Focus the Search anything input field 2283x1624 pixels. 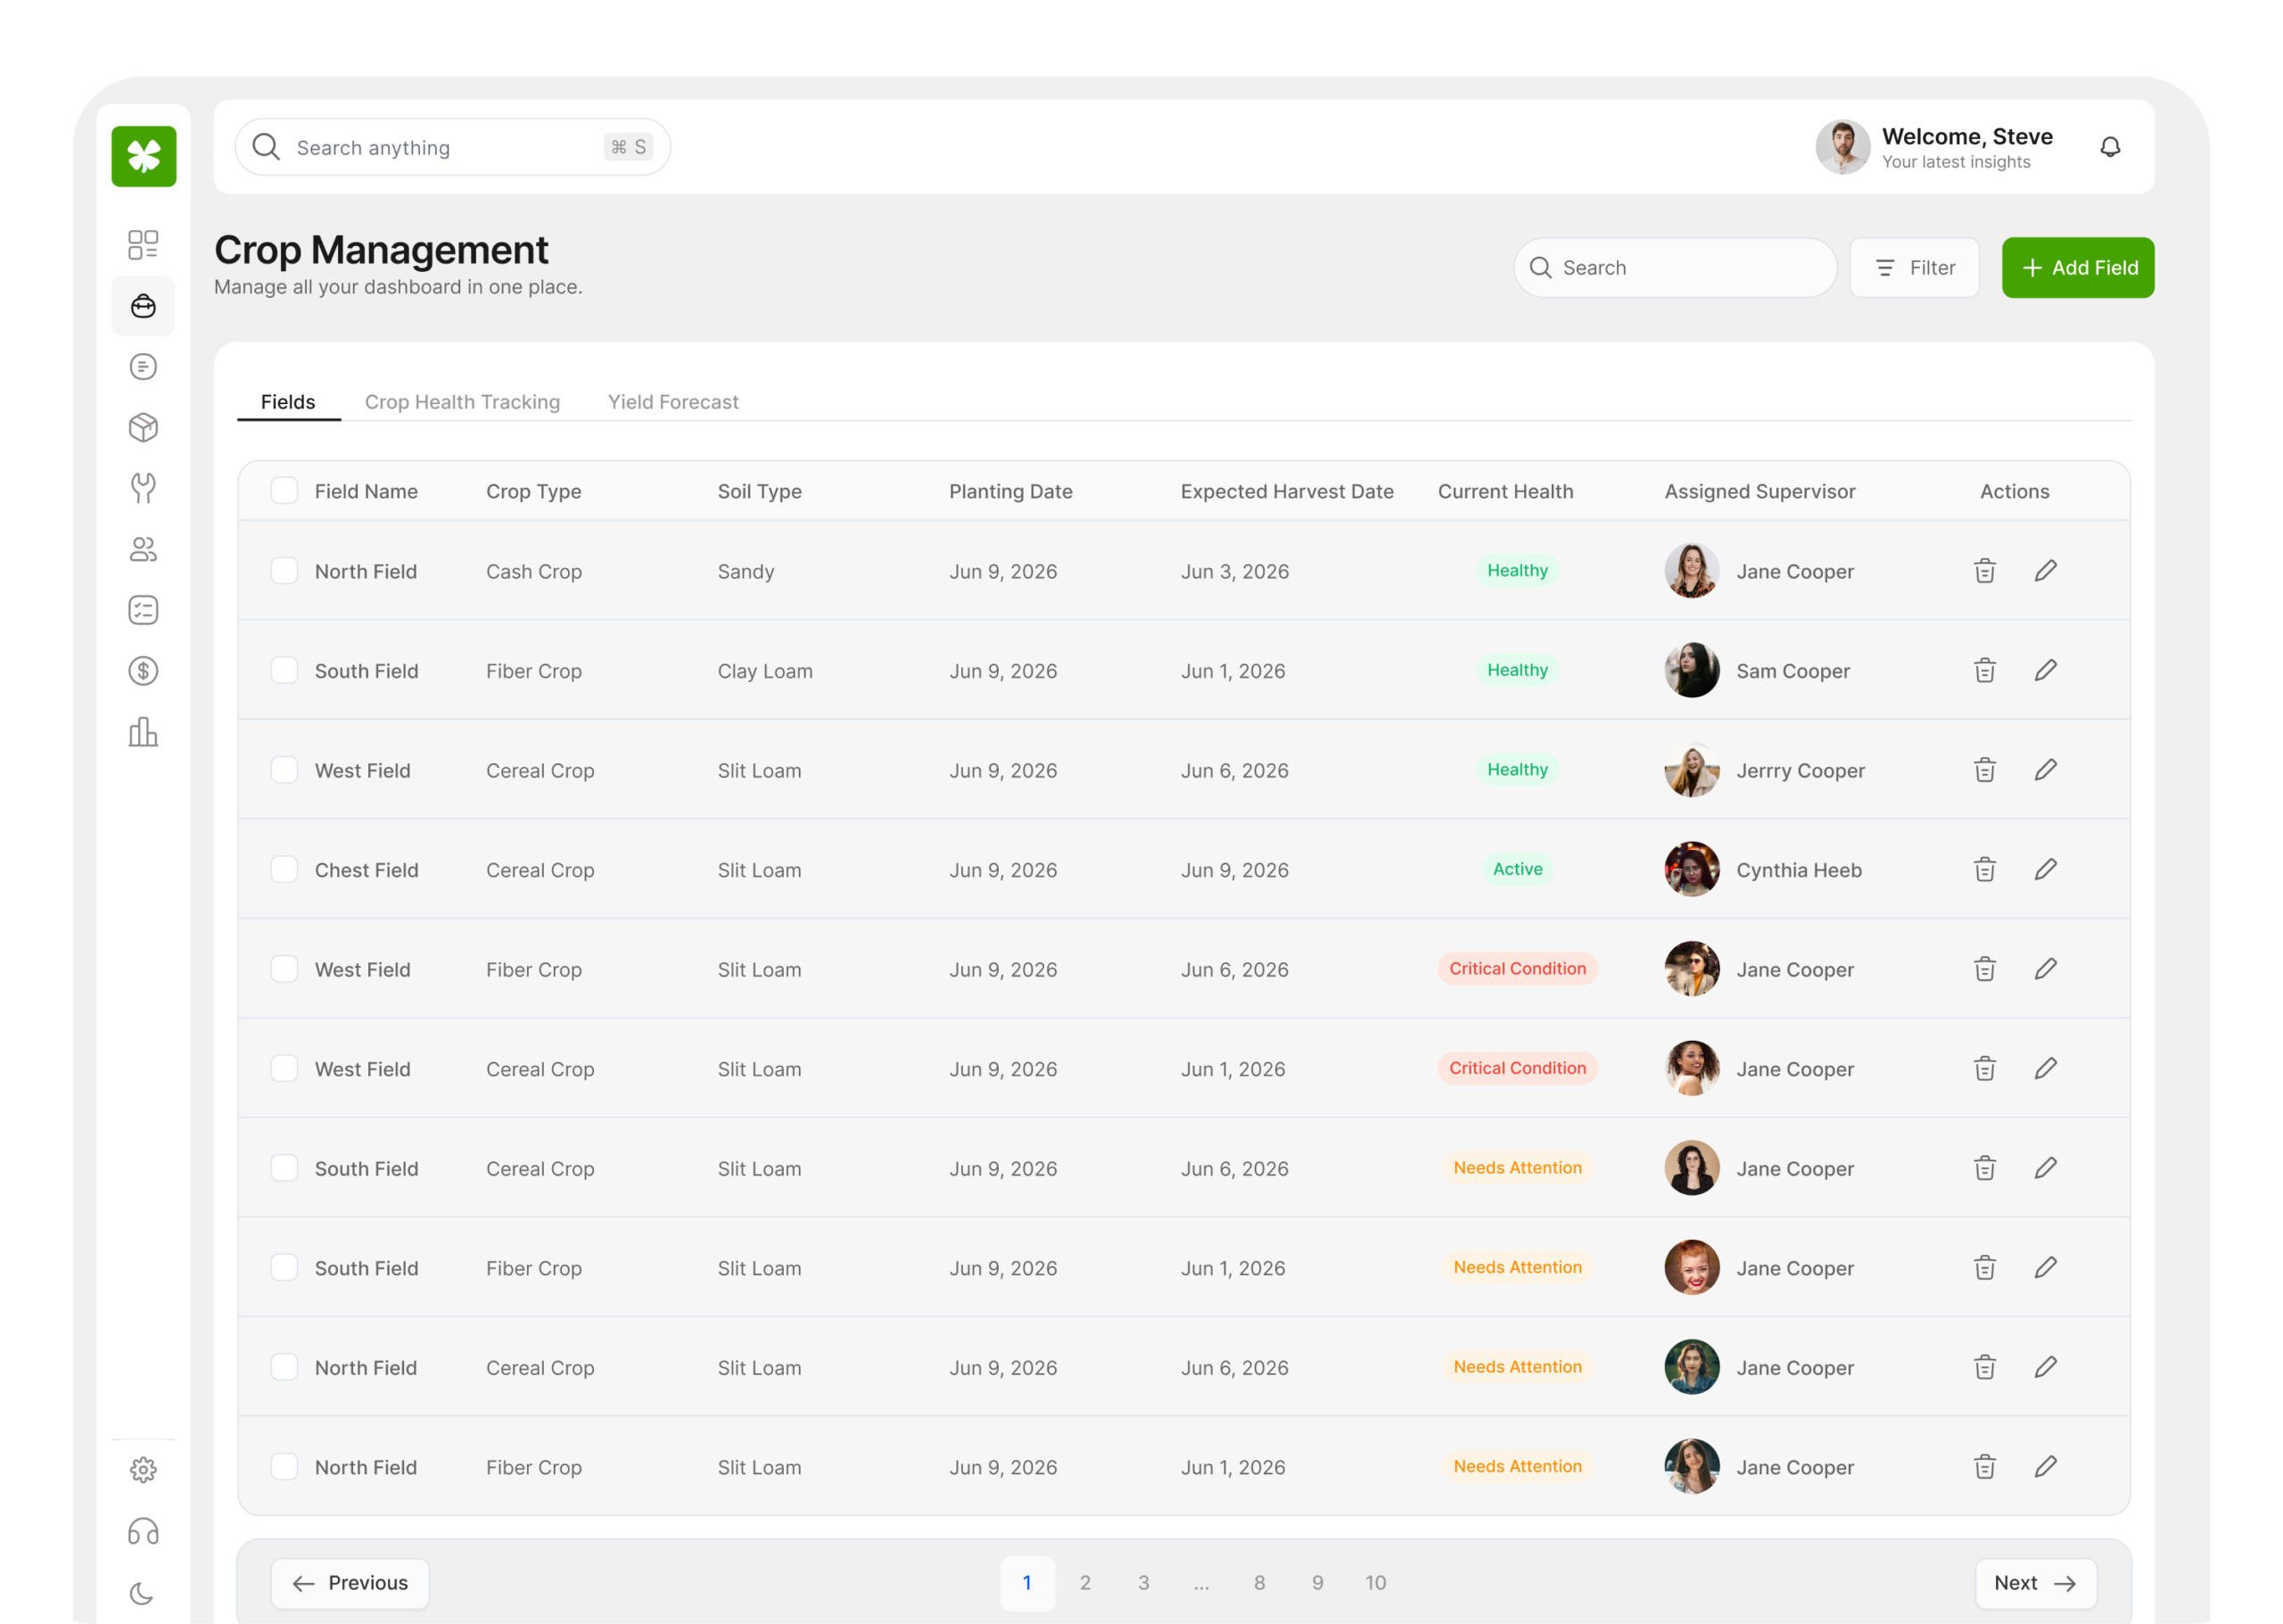coord(440,148)
